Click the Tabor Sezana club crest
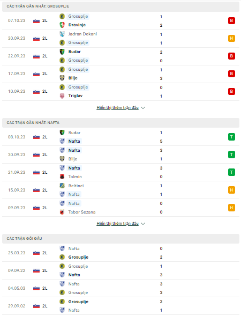This screenshot has width=241, height=316. pos(62,212)
